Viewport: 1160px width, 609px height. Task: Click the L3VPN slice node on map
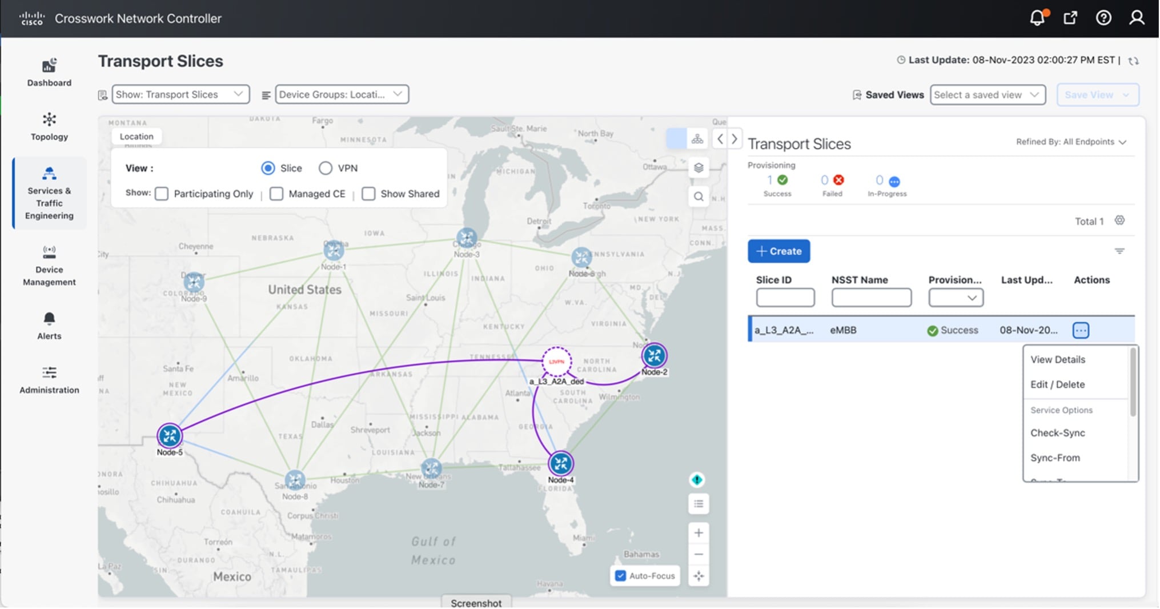pos(556,361)
